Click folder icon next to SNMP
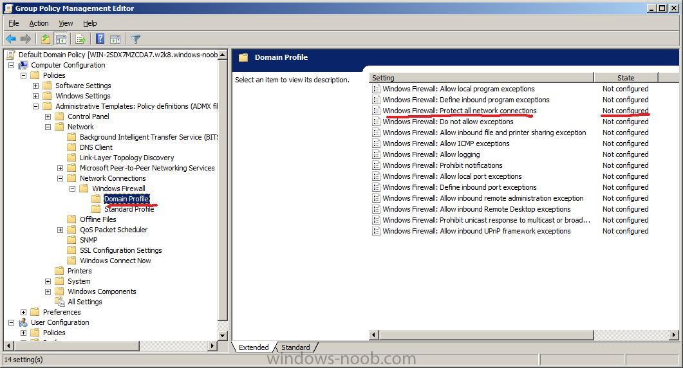683x368 pixels. point(71,240)
